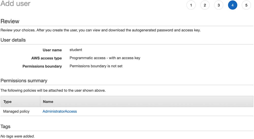The image size is (254, 139).
Task: Go to step 1 of wizard
Action: point(191,5)
